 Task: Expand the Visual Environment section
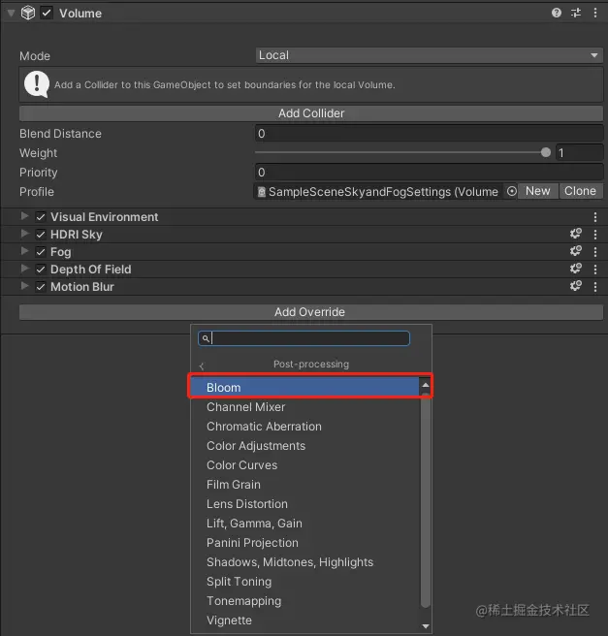25,217
